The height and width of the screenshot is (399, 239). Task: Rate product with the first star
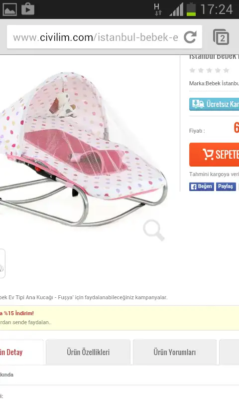(x=192, y=70)
